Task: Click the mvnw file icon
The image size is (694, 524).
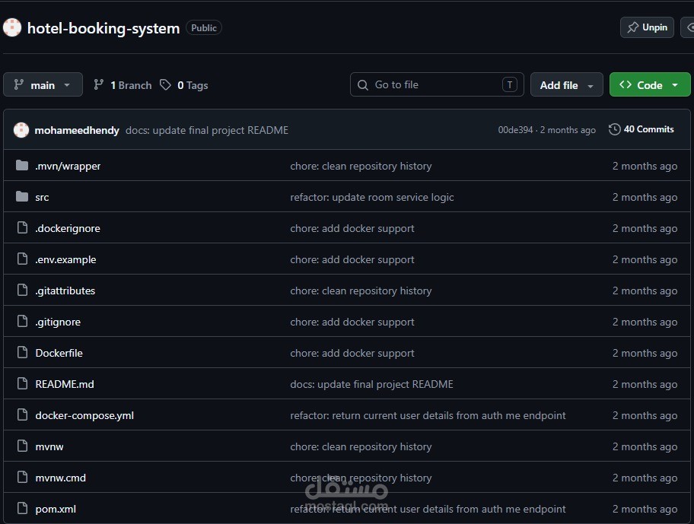Action: click(22, 446)
